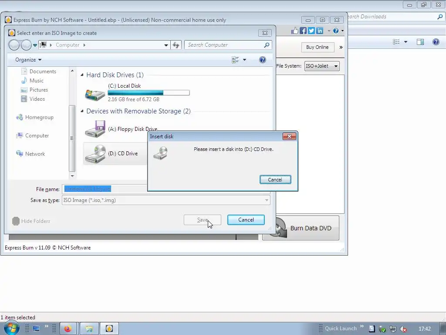Viewport: 446px width, 335px height.
Task: Change view icon in Downloads window
Action: pos(396,42)
